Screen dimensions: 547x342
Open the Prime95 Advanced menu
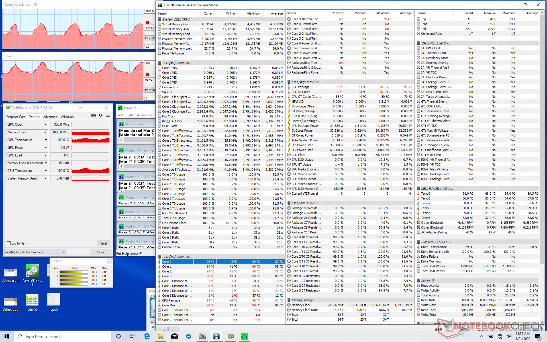tap(144, 115)
